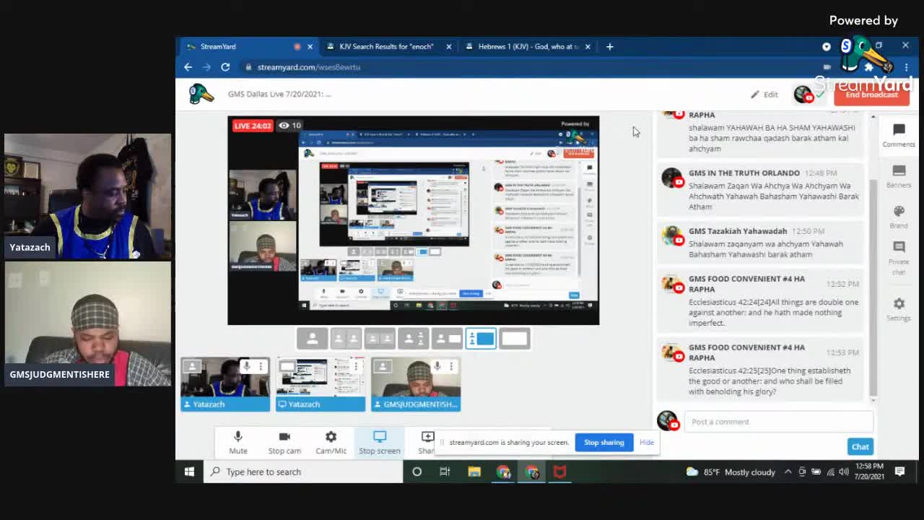Reload the streamyard.com page
Viewport: 924px width, 520px height.
(225, 67)
